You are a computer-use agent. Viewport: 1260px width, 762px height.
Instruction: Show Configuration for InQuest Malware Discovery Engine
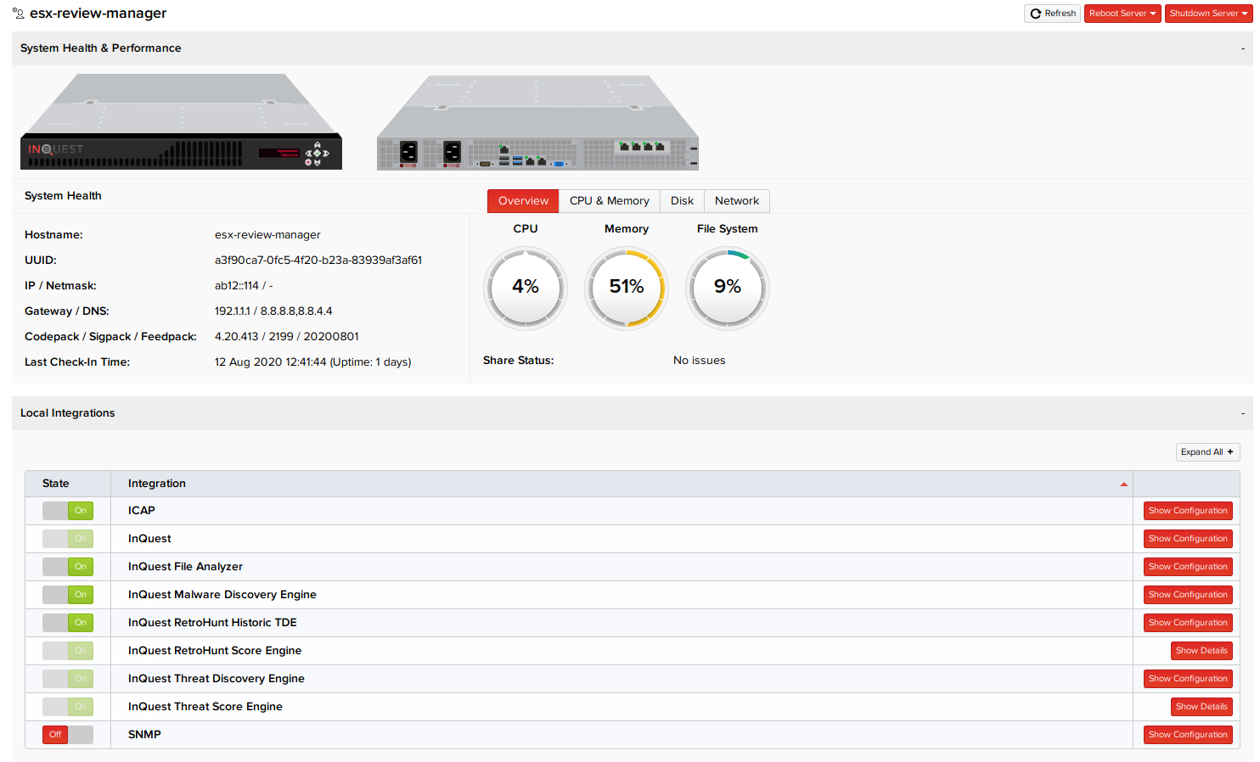point(1188,595)
